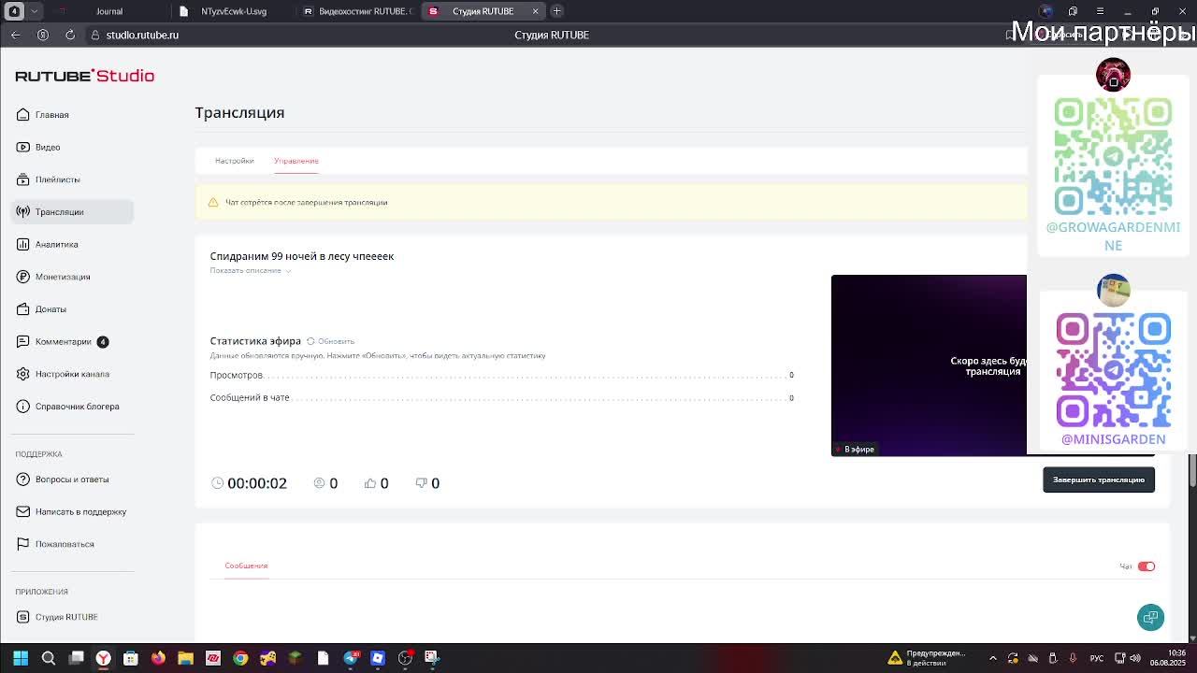
Task: Open OBS Studio from taskbar
Action: coord(405,658)
